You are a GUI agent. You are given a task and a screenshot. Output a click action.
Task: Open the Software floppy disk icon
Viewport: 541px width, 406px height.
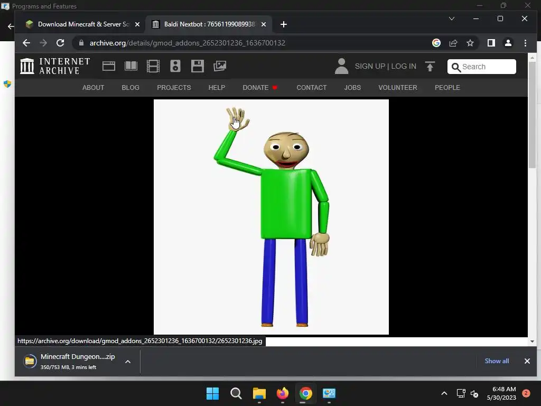(198, 66)
